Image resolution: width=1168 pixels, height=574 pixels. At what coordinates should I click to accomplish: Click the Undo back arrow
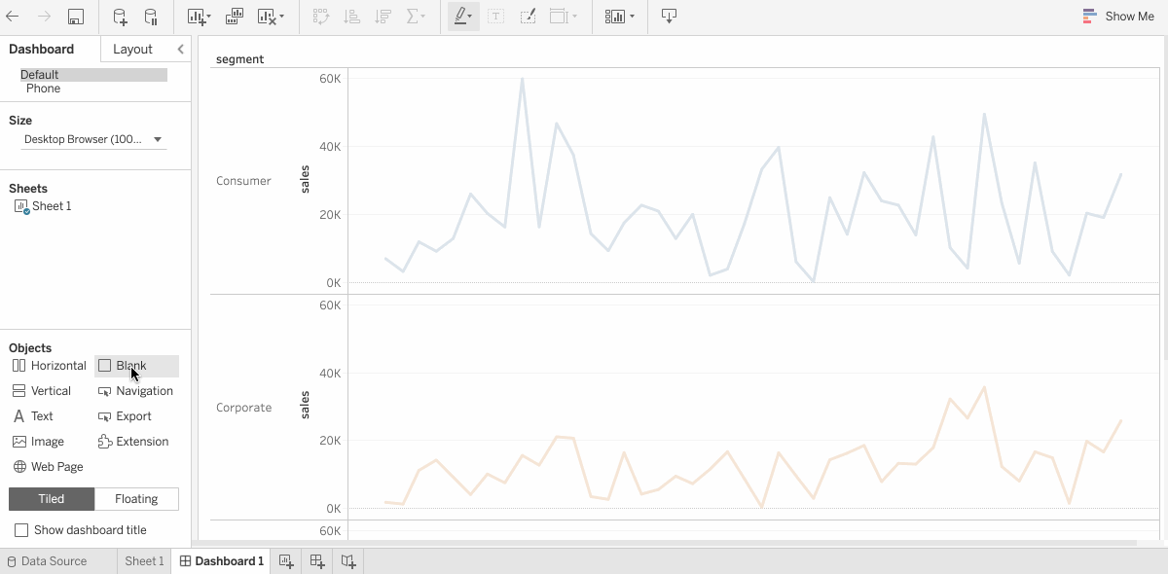(x=13, y=17)
